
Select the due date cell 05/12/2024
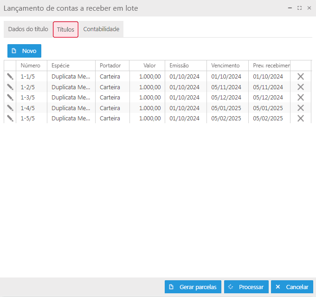coord(226,97)
